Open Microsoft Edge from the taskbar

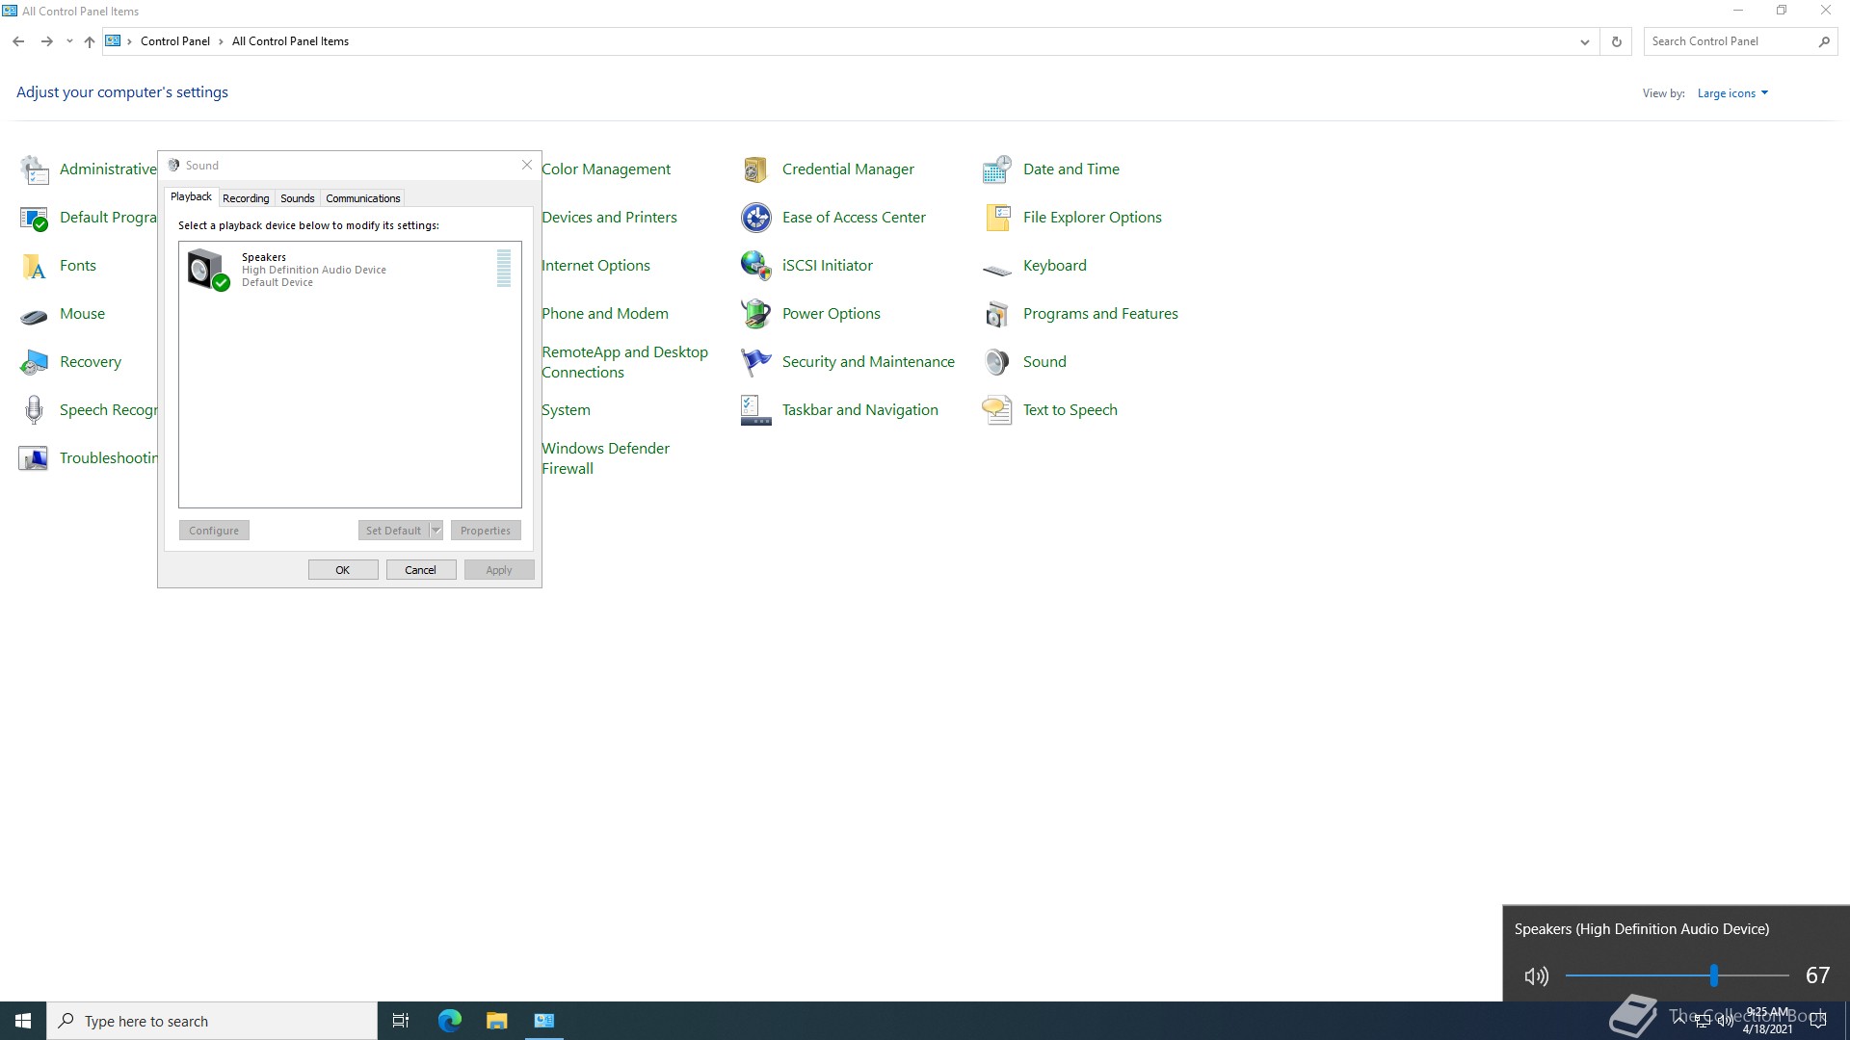(449, 1021)
